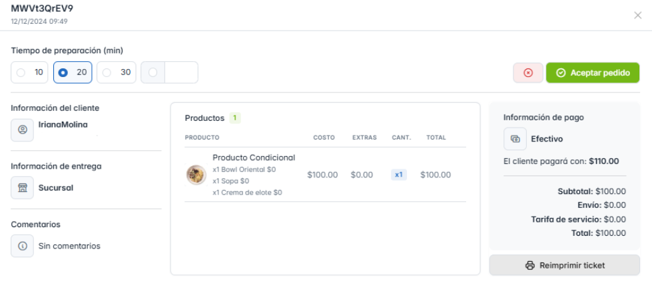Click the customer profile icon beside IrianaMolina
652x287 pixels.
point(22,130)
